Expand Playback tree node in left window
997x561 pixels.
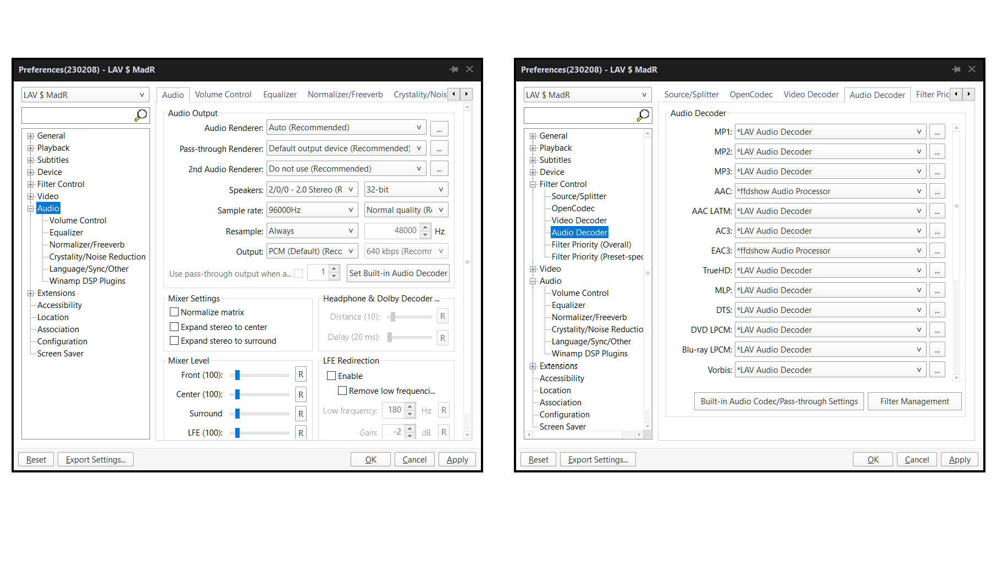31,148
